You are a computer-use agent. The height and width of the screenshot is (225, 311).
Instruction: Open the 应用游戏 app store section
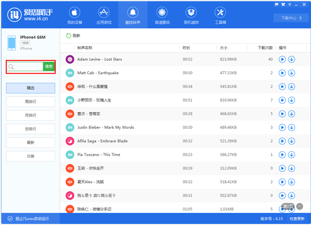pyautogui.click(x=103, y=15)
